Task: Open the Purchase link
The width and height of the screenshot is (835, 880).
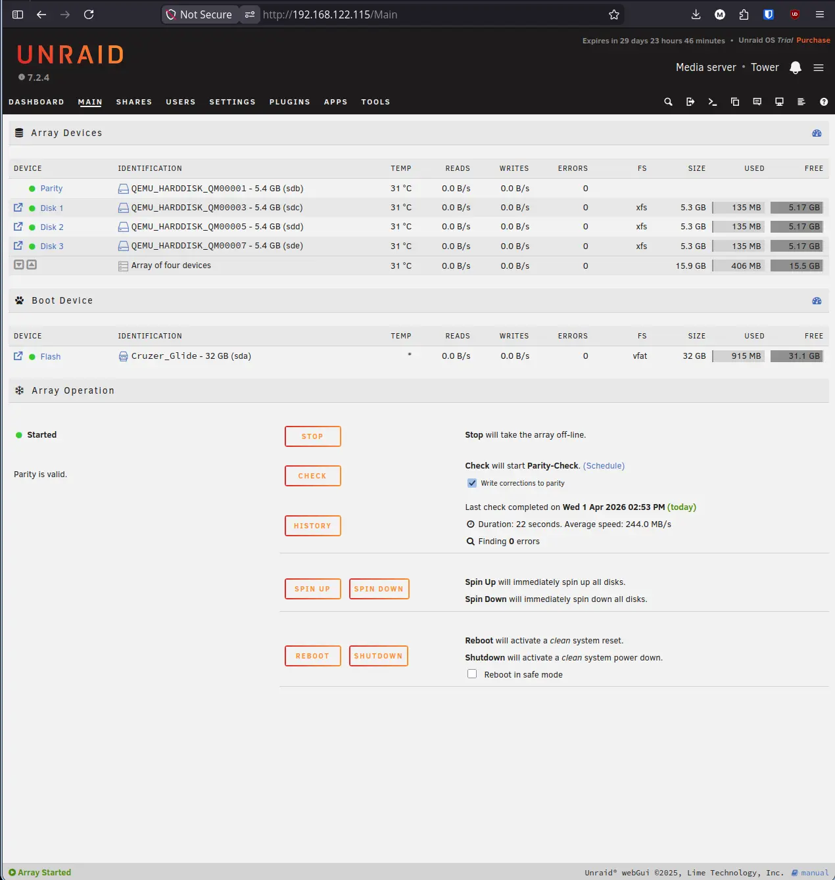Action: click(x=813, y=40)
